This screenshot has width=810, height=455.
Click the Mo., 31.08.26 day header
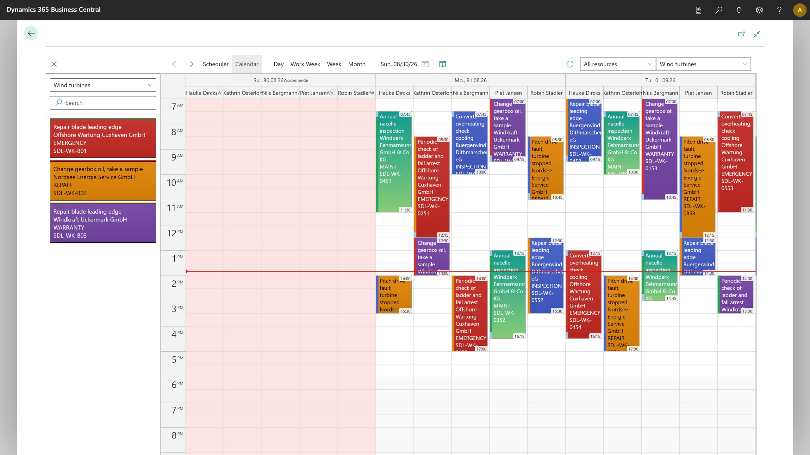click(x=470, y=80)
